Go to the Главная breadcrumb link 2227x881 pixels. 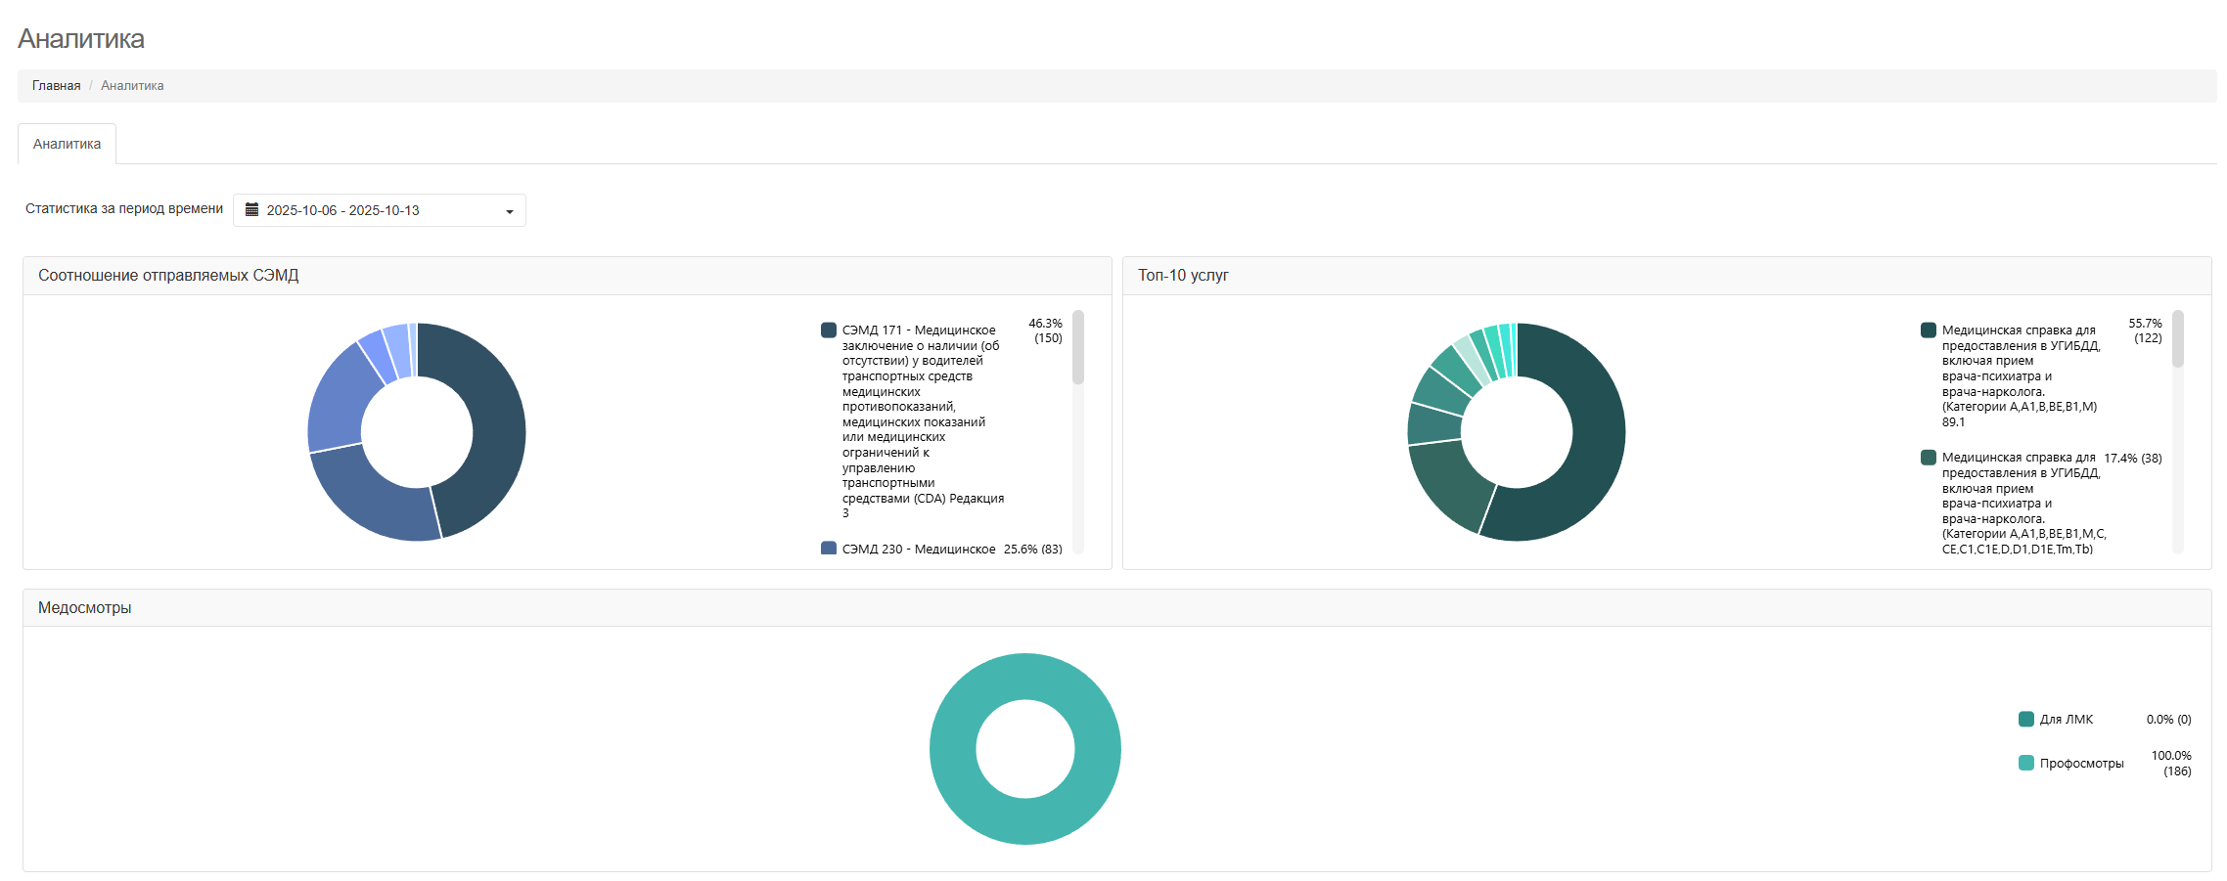[x=56, y=86]
